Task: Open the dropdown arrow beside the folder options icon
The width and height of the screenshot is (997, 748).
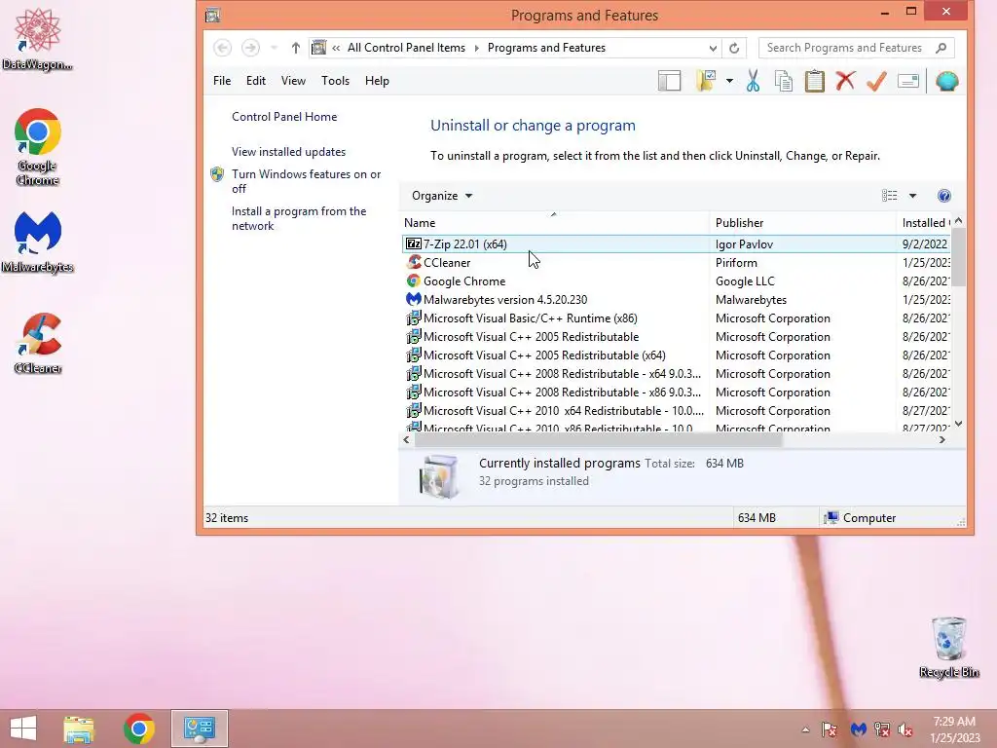Action: (x=729, y=81)
